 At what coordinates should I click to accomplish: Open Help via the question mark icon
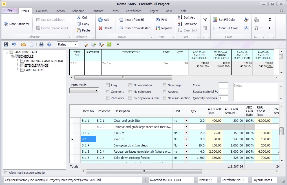tap(49, 44)
